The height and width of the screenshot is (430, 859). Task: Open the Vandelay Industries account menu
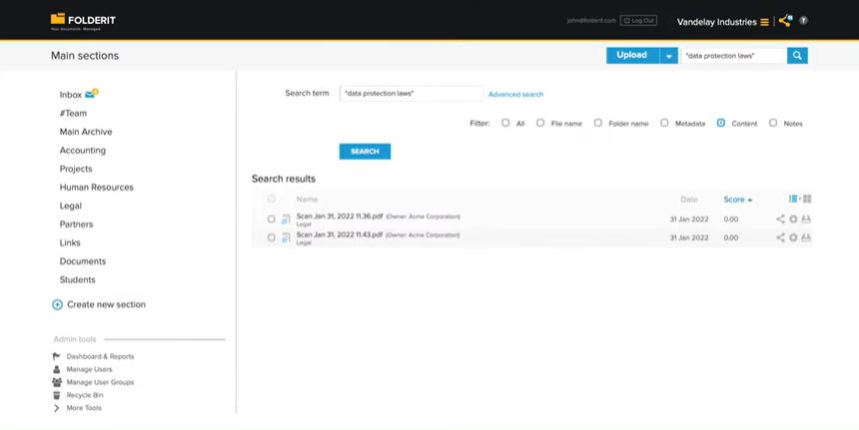click(722, 22)
